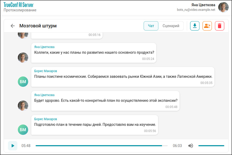Image resolution: width=232 pixels, height=155 pixels.
Task: Mute audio using the speaker icon
Action: [x=191, y=146]
